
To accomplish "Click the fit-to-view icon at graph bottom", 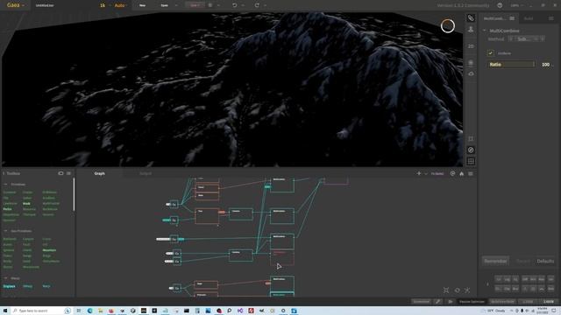I will tap(446, 290).
